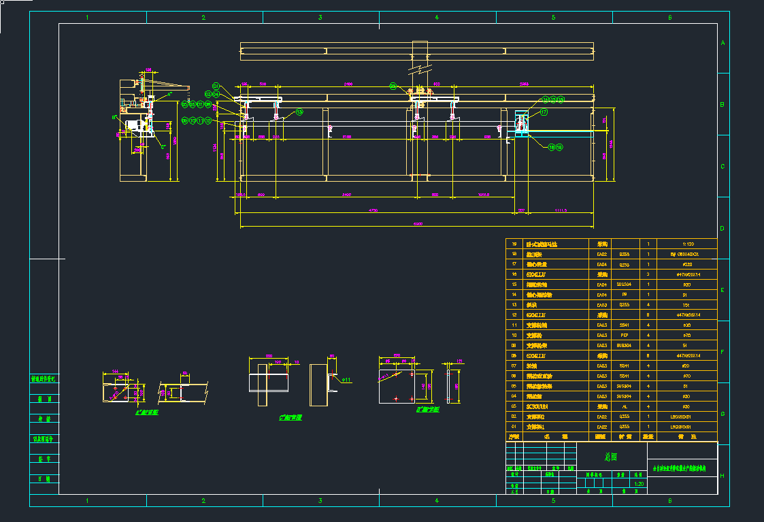The width and height of the screenshot is (764, 522).
Task: Select part balloon number 17
Action: tap(544, 112)
